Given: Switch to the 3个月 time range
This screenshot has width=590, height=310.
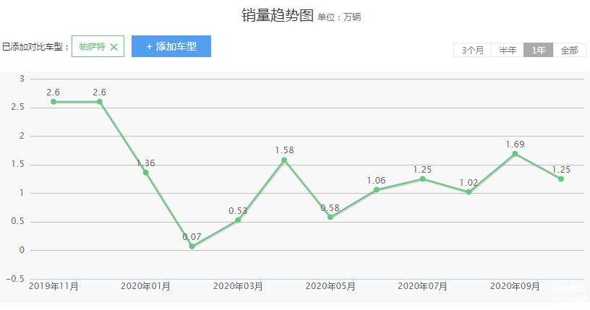Looking at the screenshot, I should click(472, 50).
